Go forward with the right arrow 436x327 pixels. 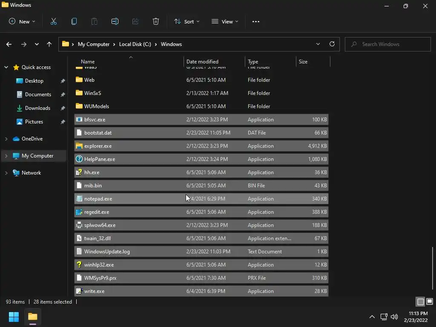24,44
